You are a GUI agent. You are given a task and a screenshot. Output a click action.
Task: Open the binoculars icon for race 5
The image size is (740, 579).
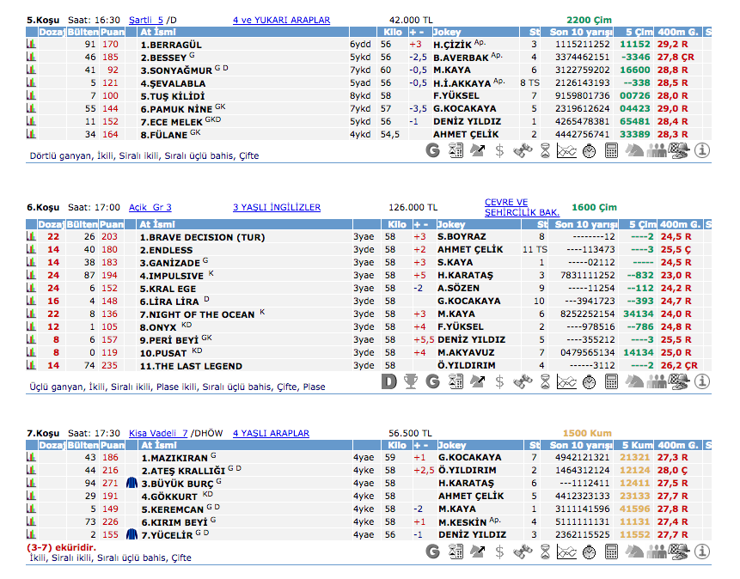click(523, 150)
